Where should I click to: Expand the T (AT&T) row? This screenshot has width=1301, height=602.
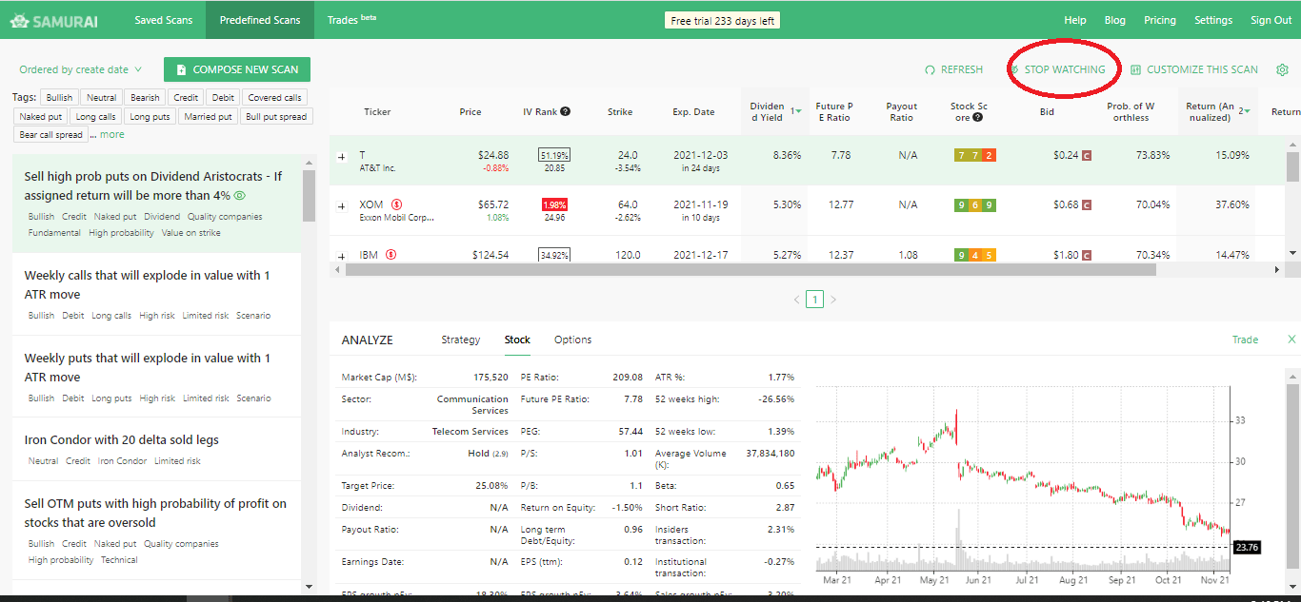coord(342,156)
